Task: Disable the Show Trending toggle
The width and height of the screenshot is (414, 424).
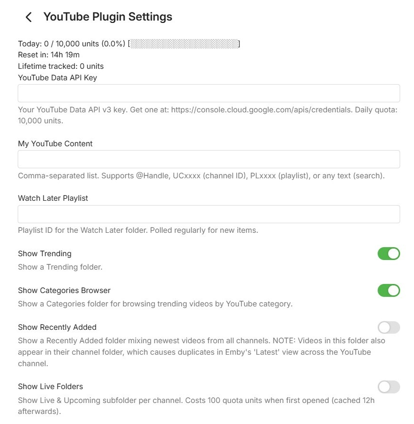Action: click(388, 253)
